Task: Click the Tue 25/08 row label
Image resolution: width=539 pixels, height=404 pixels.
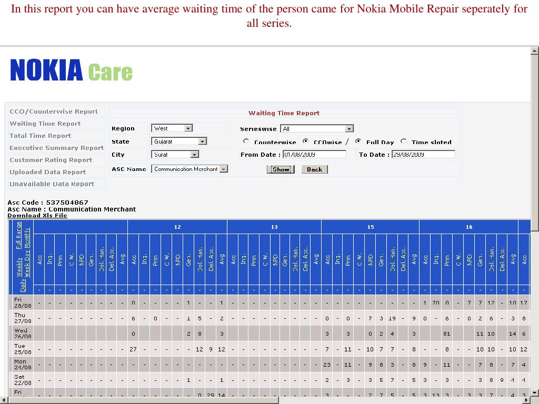Action: pyautogui.click(x=23, y=349)
